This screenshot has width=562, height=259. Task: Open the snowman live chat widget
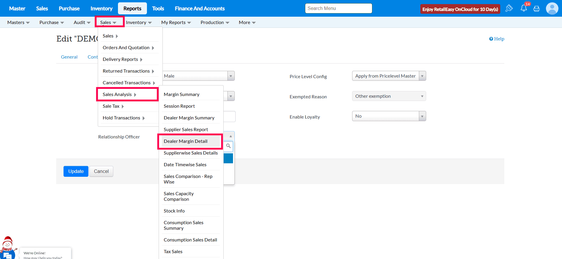pos(8,248)
